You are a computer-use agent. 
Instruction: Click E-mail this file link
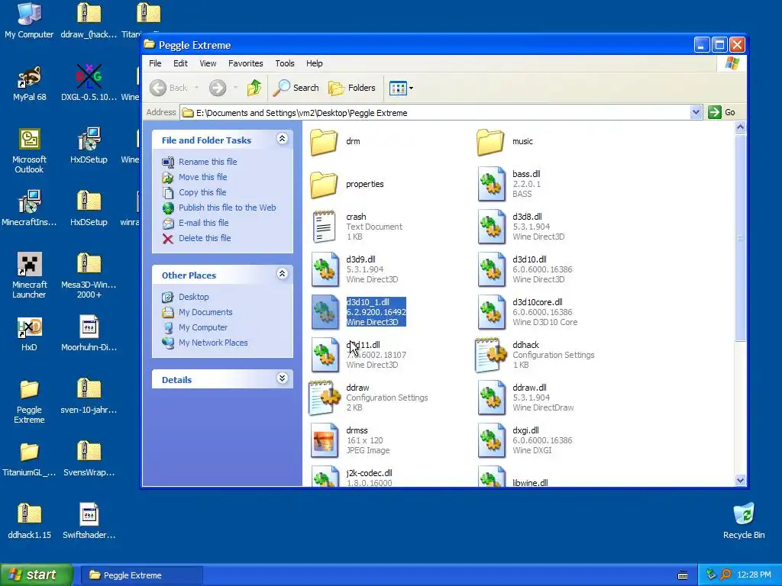[x=203, y=224]
